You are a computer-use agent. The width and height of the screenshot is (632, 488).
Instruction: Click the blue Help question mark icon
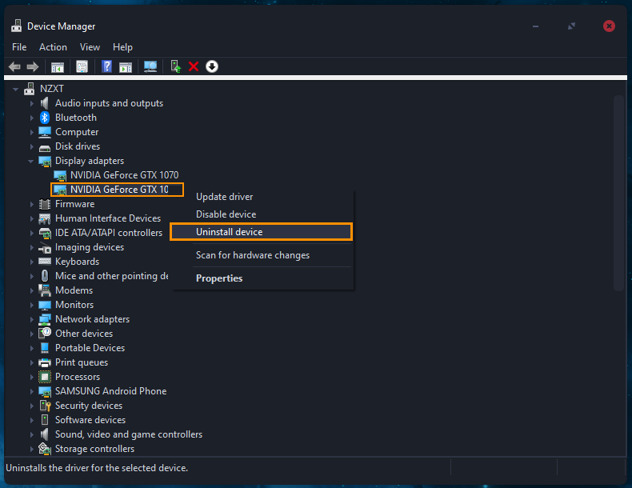(107, 66)
